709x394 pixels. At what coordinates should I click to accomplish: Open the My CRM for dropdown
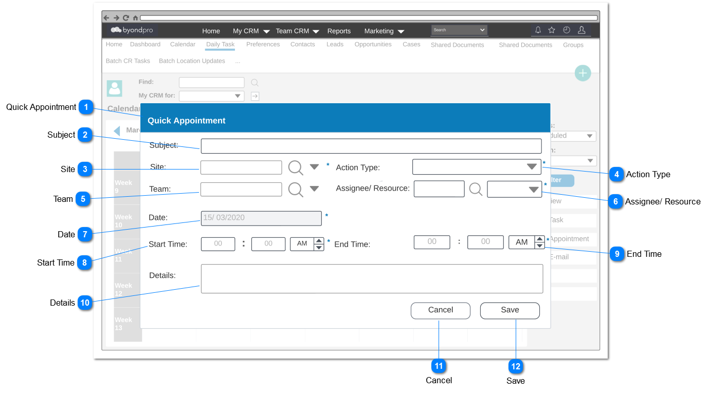click(212, 96)
